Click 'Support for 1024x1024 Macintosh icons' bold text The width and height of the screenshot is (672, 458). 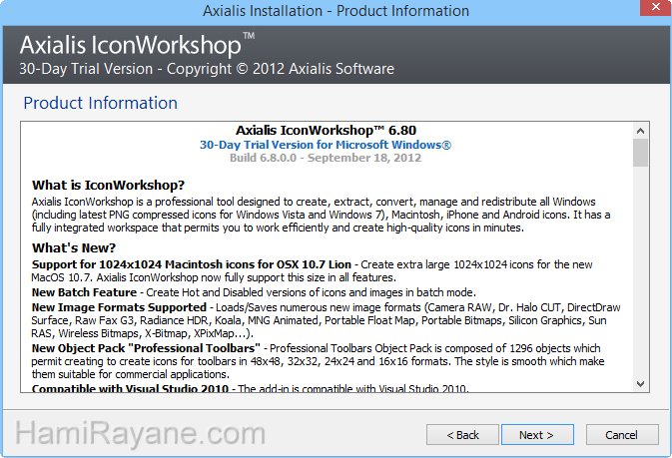coord(192,264)
